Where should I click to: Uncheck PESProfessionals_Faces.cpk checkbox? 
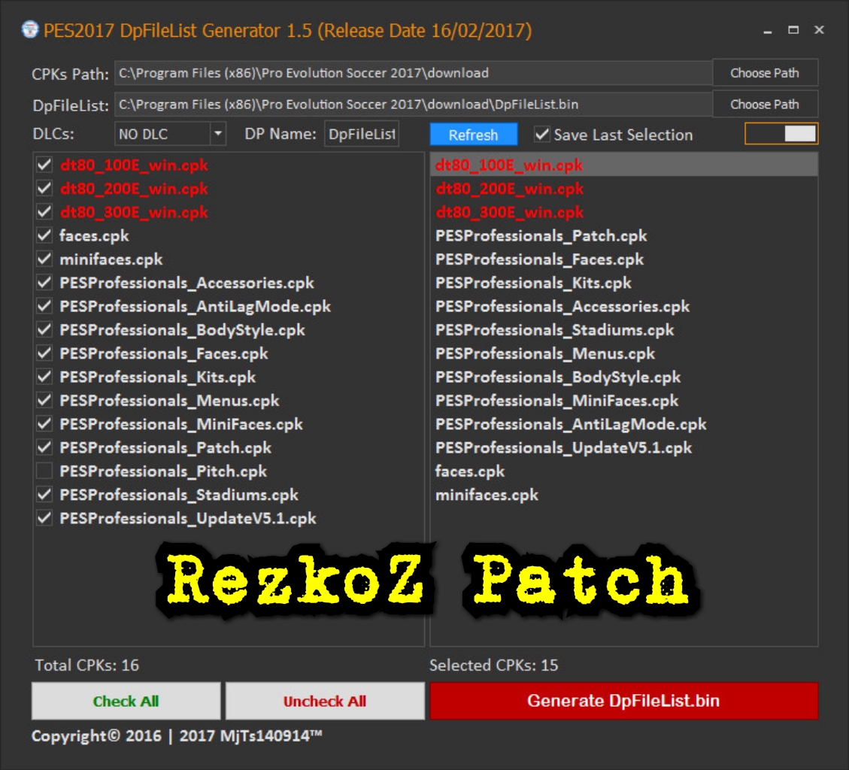[x=44, y=353]
